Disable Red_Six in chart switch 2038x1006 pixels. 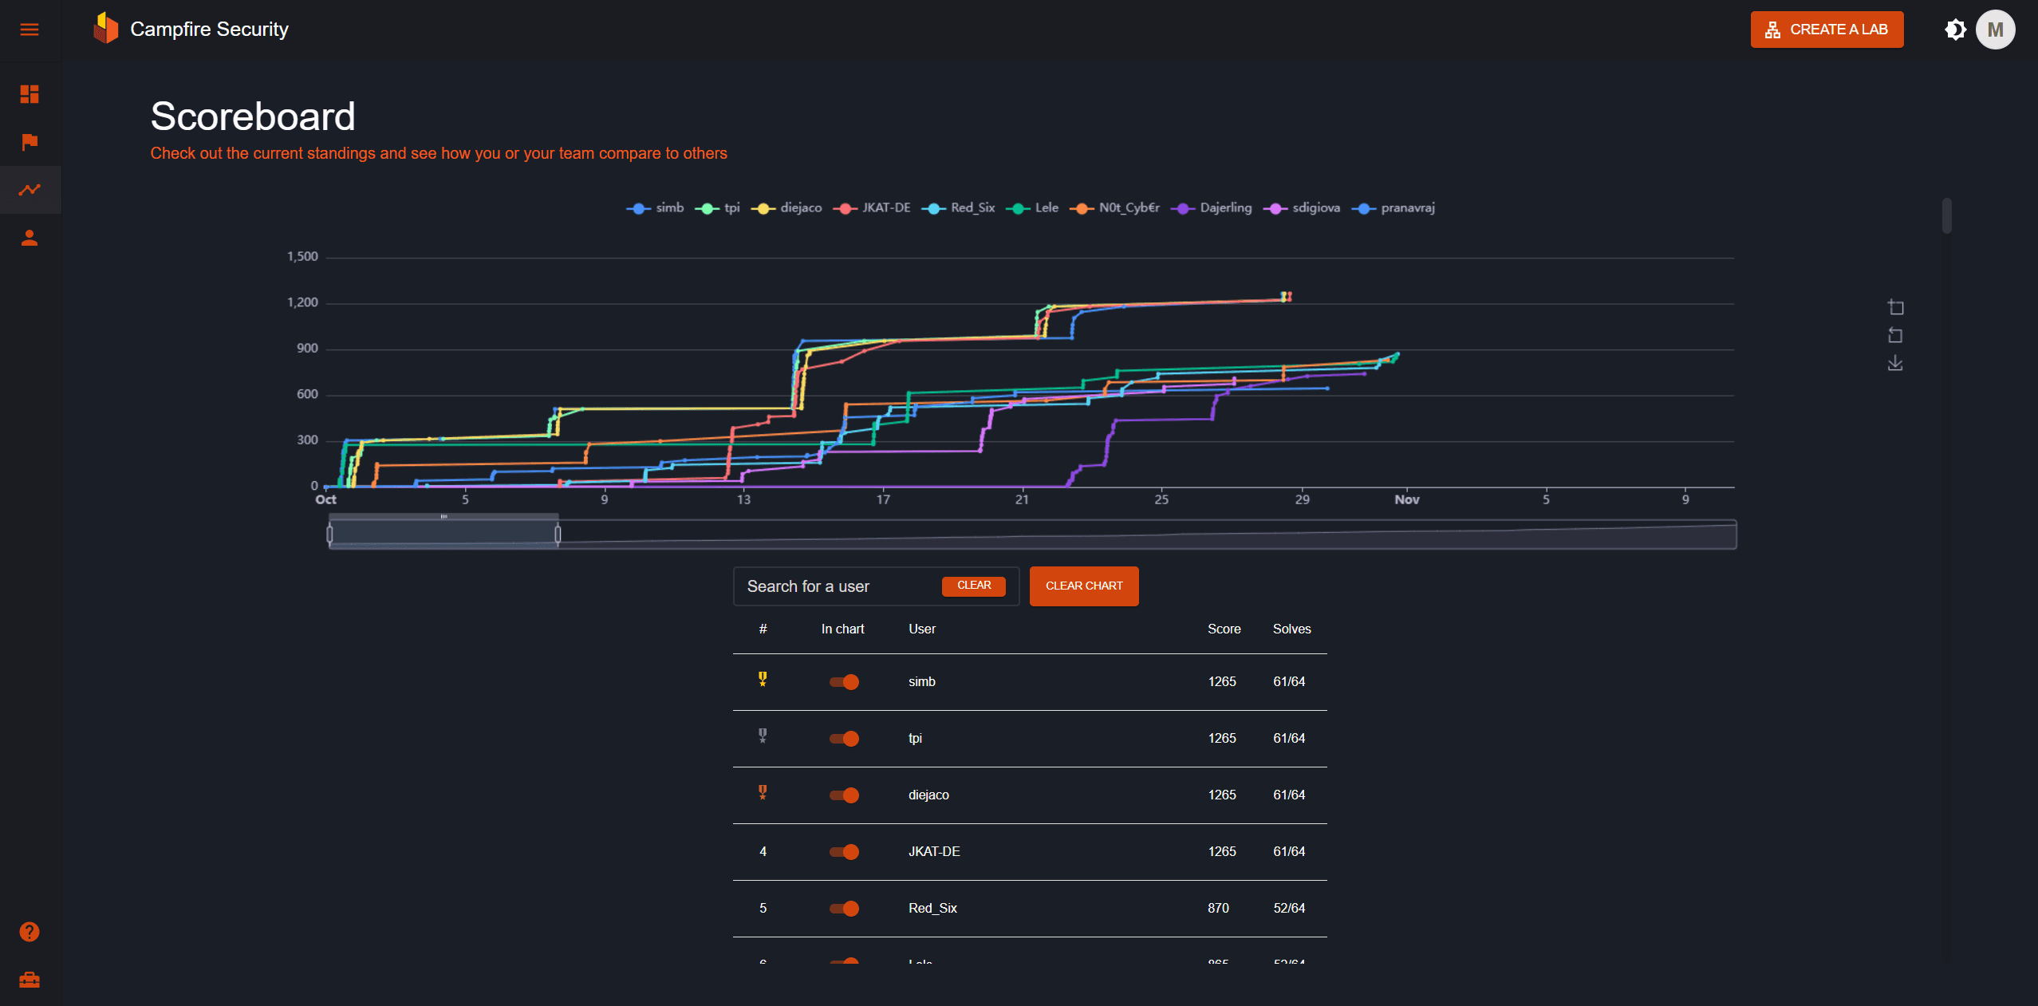(x=844, y=908)
